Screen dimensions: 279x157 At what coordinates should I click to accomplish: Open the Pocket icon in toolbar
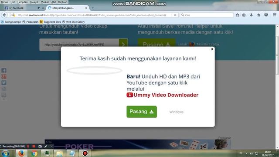click(266, 15)
